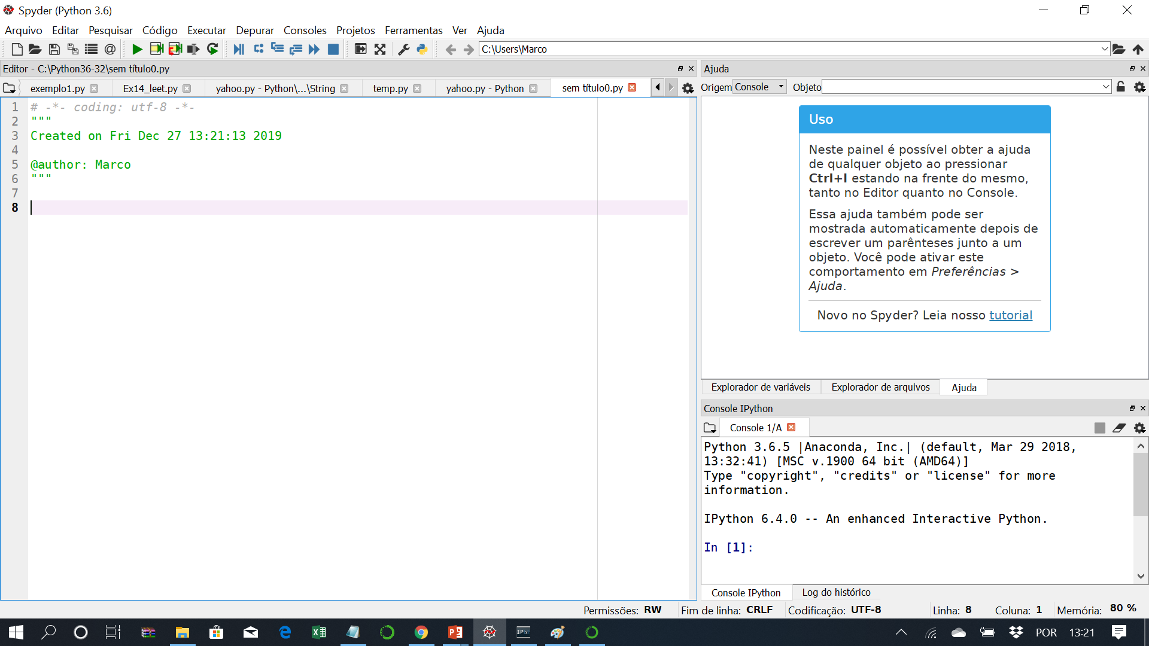Step over the current line debug icon

click(259, 49)
